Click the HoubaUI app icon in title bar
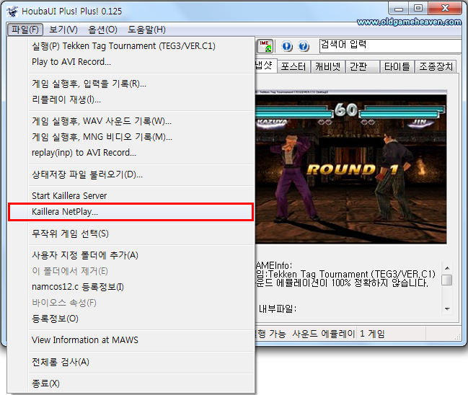 12,12
